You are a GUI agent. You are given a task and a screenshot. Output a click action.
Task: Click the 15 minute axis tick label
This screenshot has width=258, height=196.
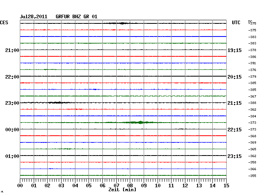(x=226, y=186)
